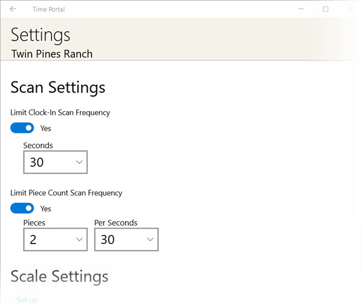Click the Limit Clock-In Scan Frequency label
363x308 pixels.
pos(60,112)
